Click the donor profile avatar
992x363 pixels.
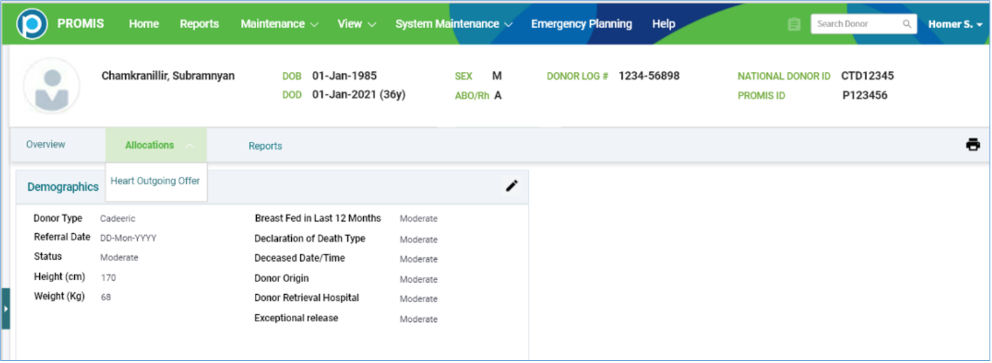pos(52,86)
